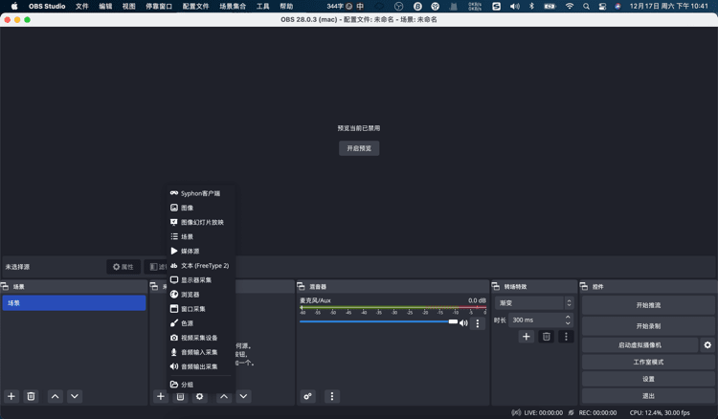Click the 时长 300 ms duration field

[541, 320]
